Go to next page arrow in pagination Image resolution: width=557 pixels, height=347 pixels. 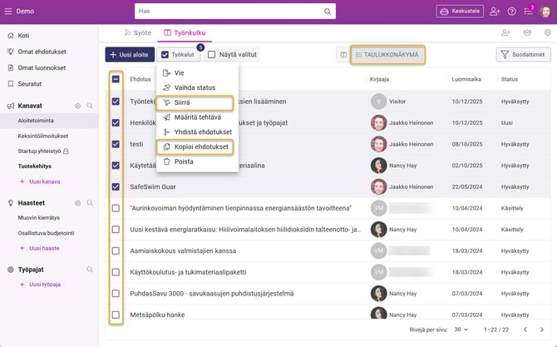541,330
